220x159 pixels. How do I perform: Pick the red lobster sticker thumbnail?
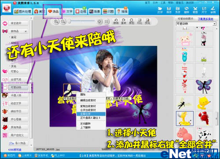coord(204,118)
